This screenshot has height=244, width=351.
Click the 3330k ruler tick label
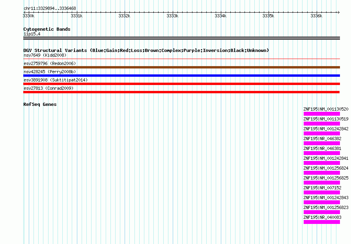[29, 16]
